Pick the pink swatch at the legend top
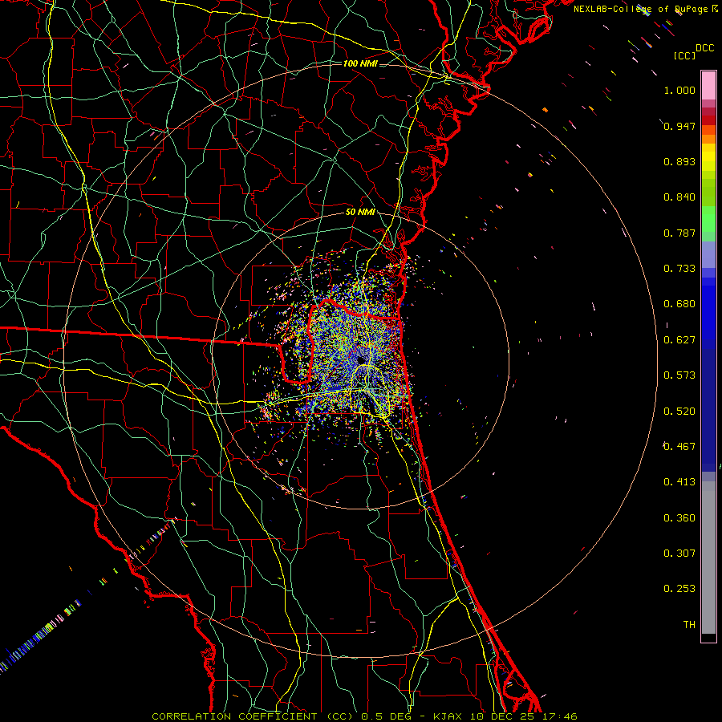The image size is (722, 722). pyautogui.click(x=708, y=86)
